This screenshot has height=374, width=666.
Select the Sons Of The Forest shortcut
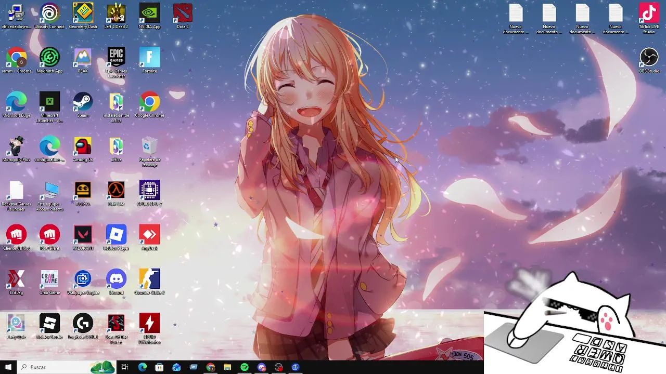coord(116,329)
